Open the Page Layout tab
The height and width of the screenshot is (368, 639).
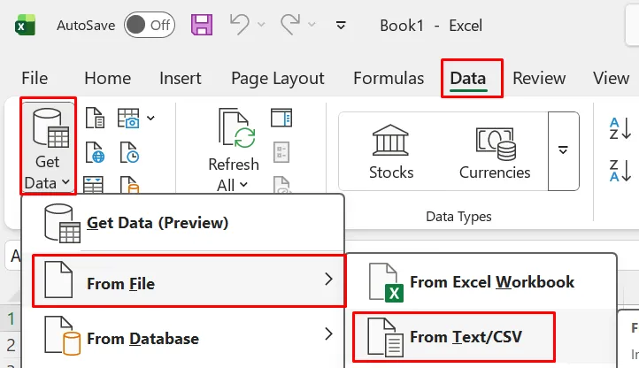278,78
